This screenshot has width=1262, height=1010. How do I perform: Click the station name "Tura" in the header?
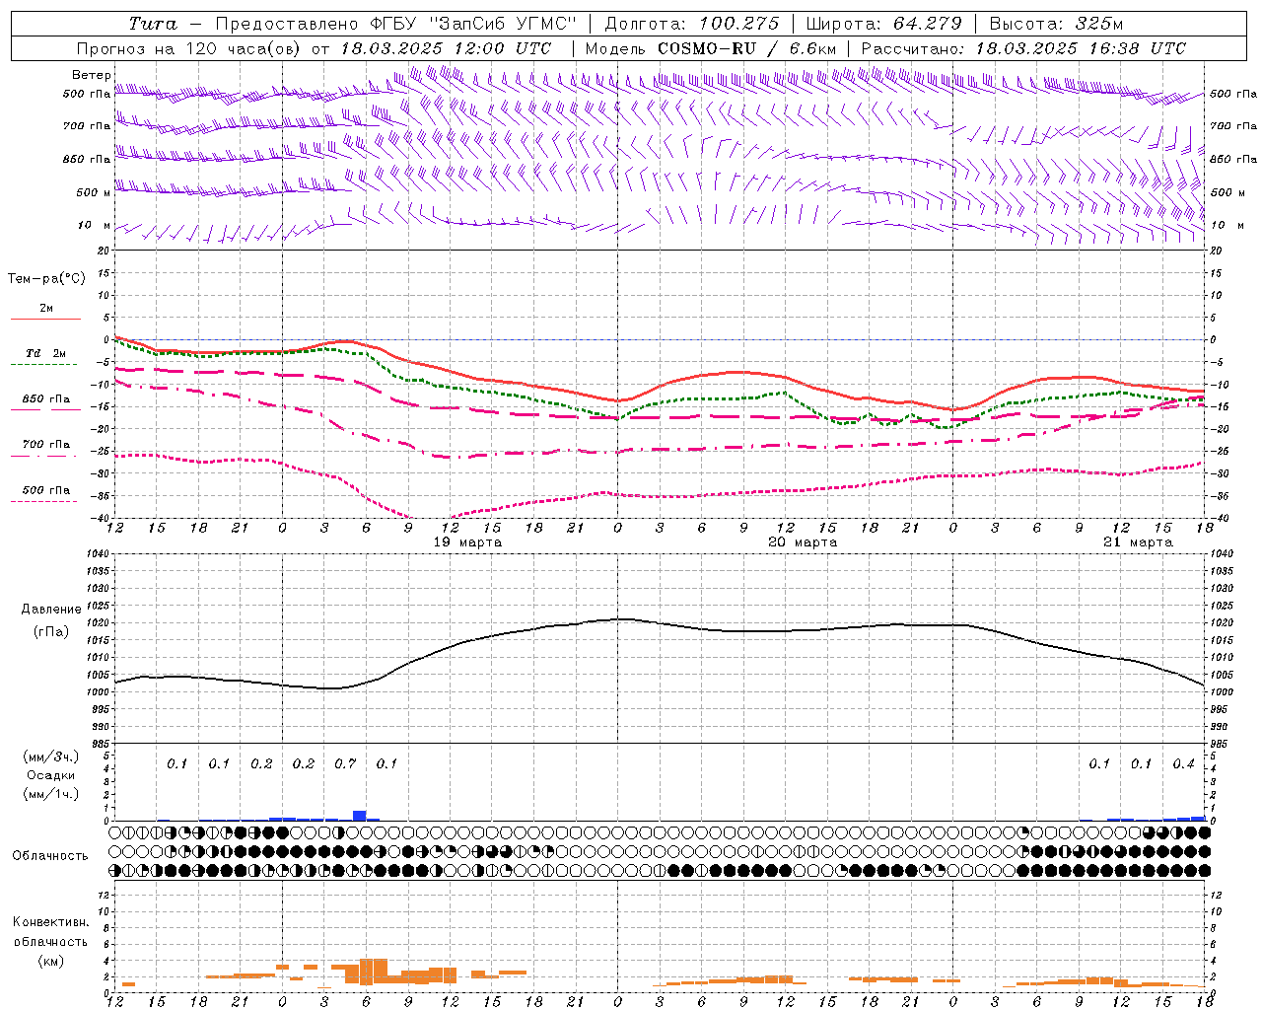153,24
